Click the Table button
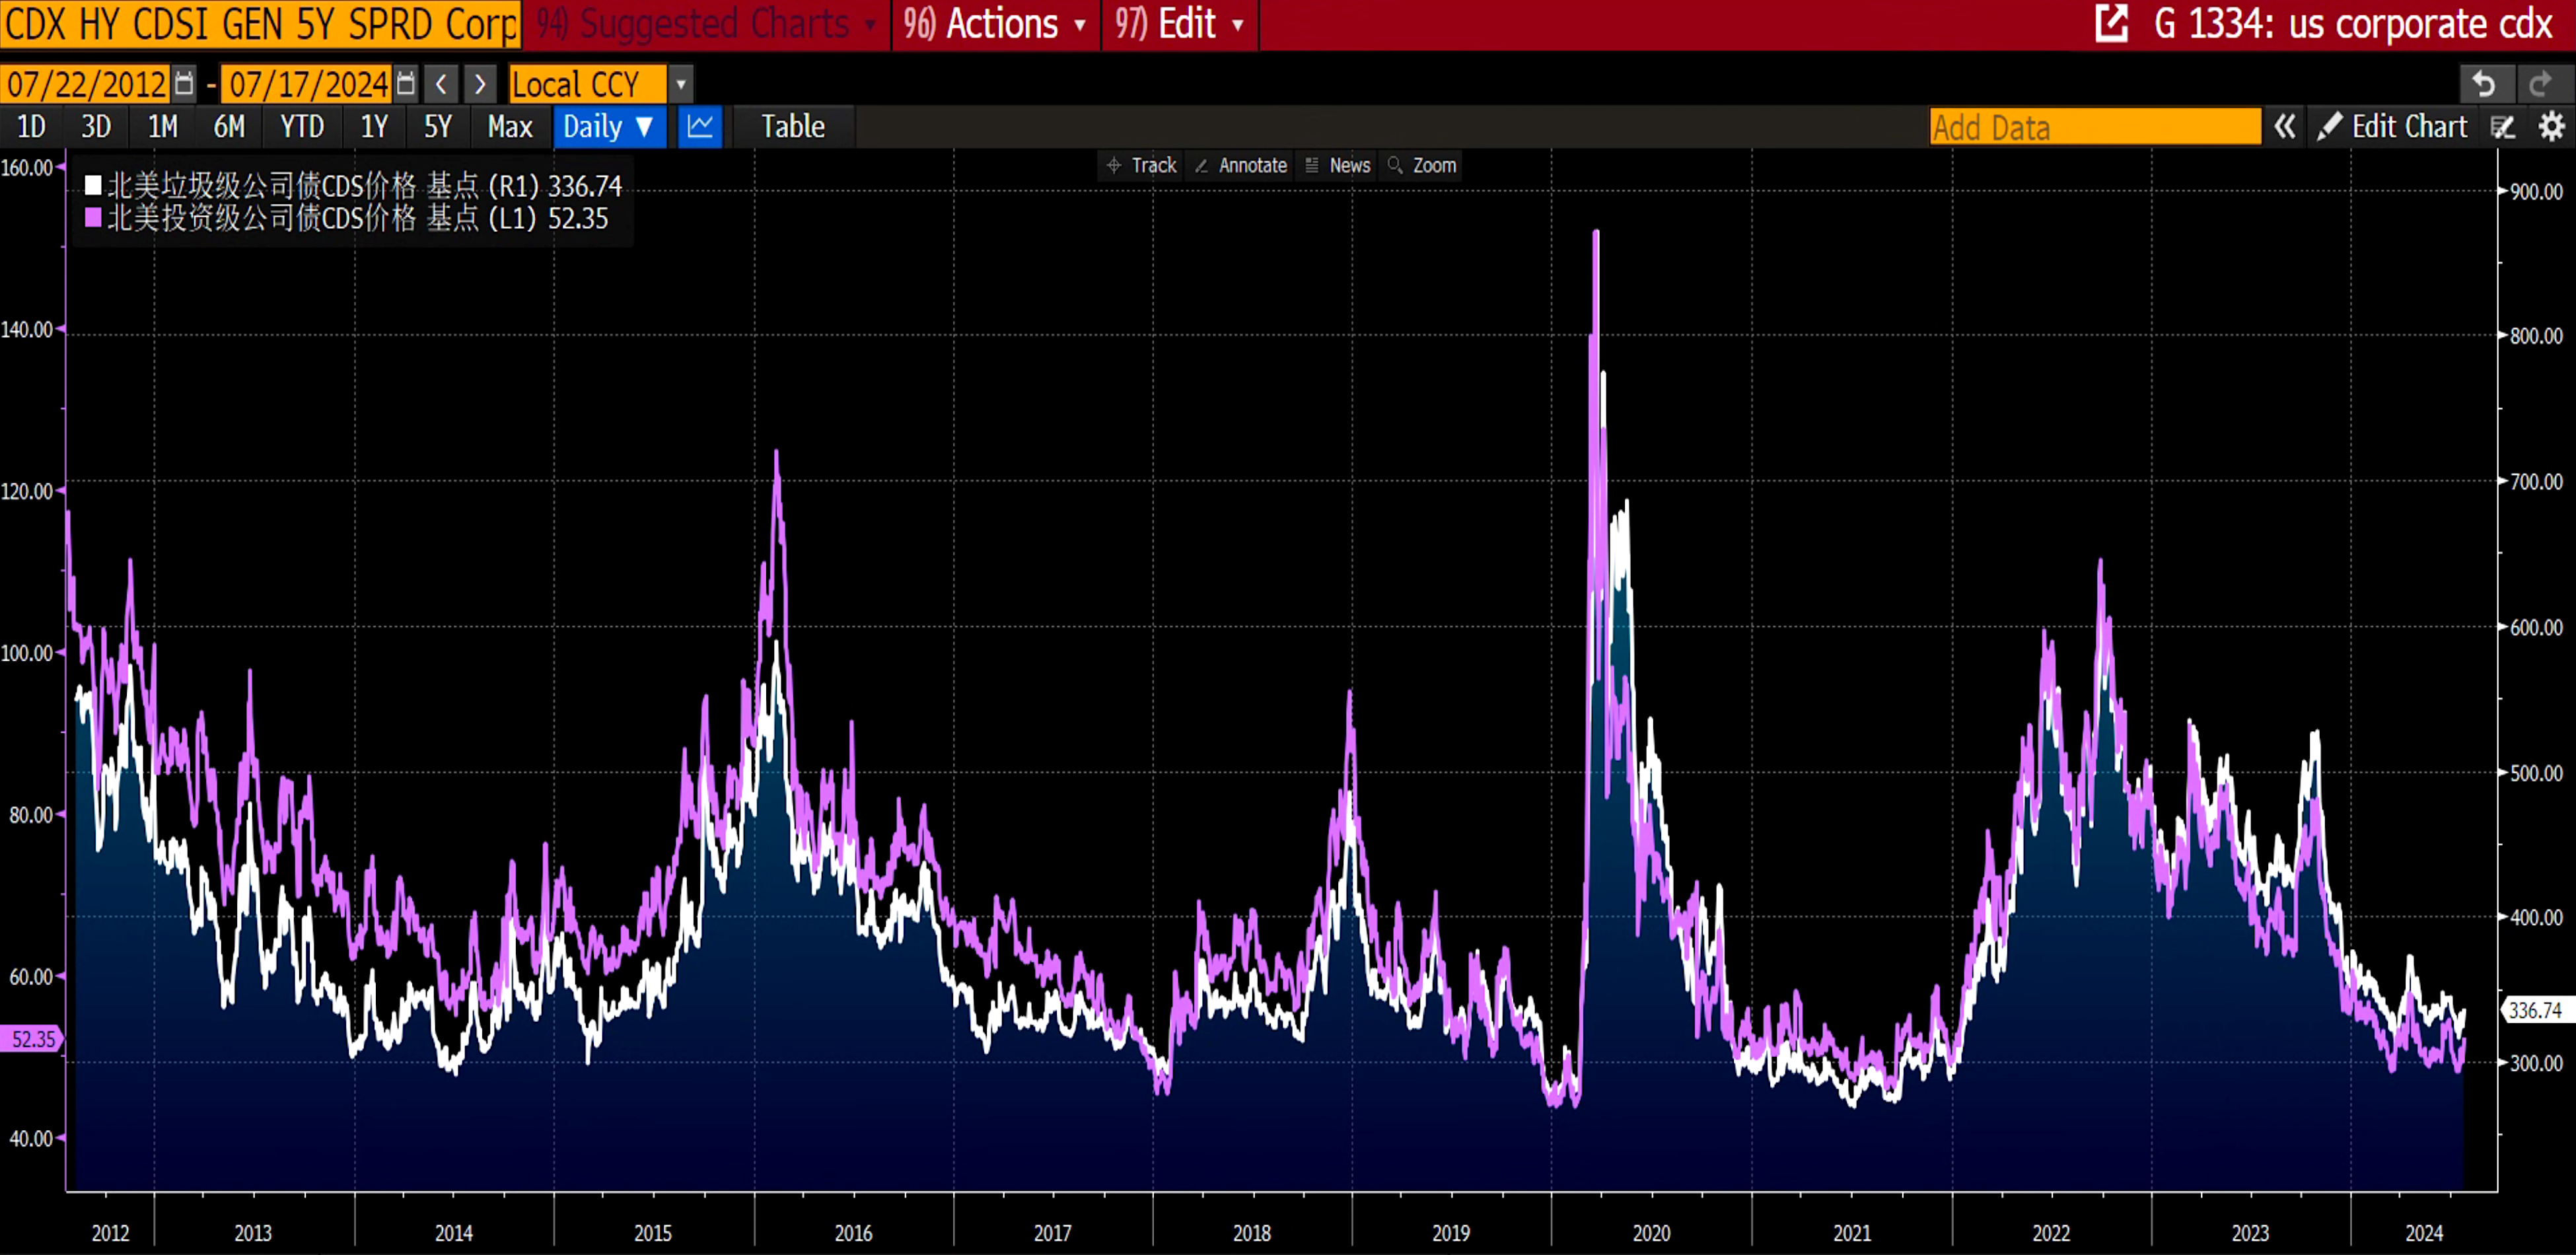 [x=793, y=127]
